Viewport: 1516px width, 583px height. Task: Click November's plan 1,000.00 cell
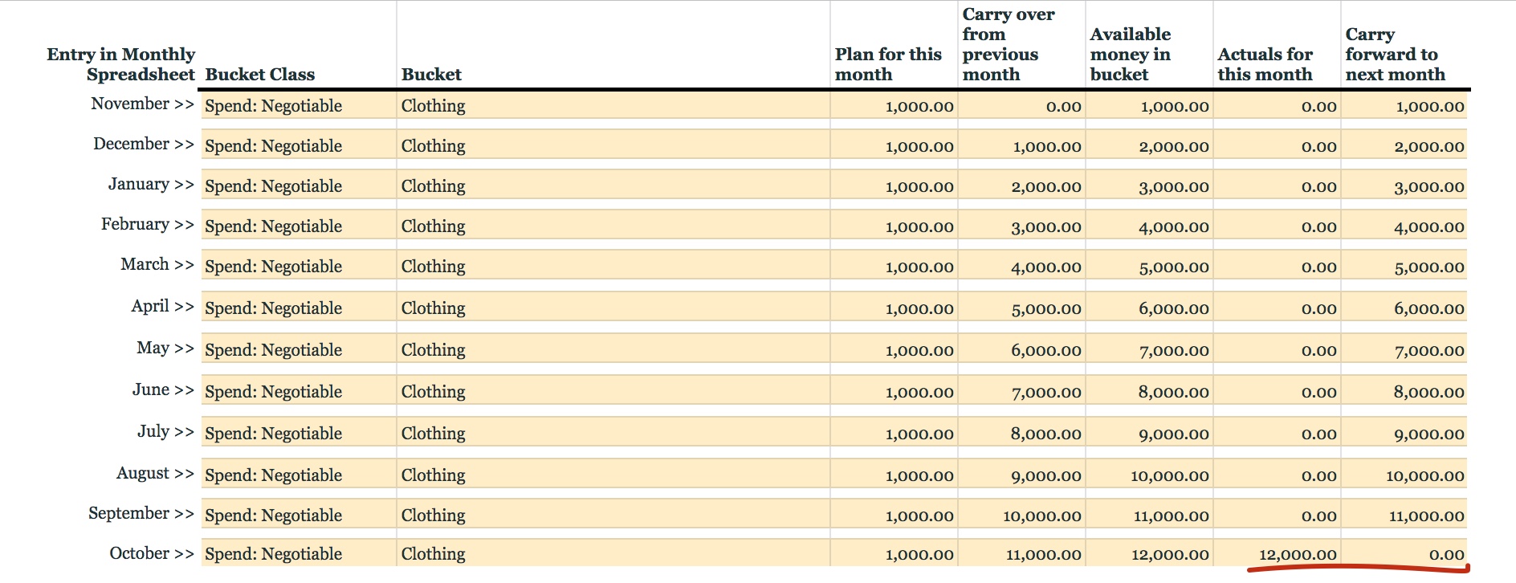click(x=895, y=106)
